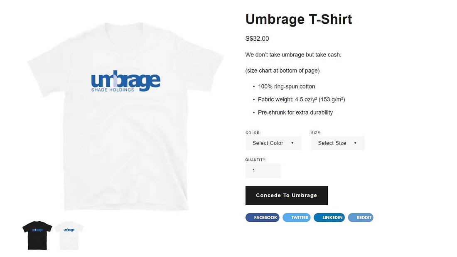Click the S$32.00 price text

257,39
